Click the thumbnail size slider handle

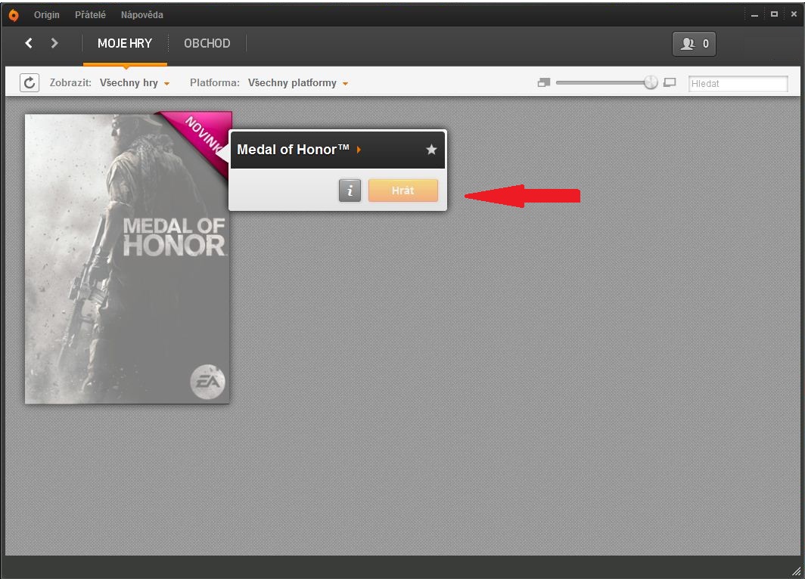651,82
